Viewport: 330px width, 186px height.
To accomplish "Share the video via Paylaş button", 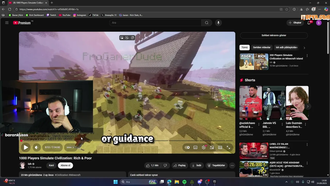I will tap(179, 165).
